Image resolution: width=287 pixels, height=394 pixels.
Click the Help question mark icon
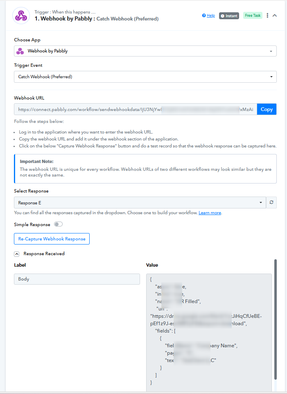pos(204,16)
